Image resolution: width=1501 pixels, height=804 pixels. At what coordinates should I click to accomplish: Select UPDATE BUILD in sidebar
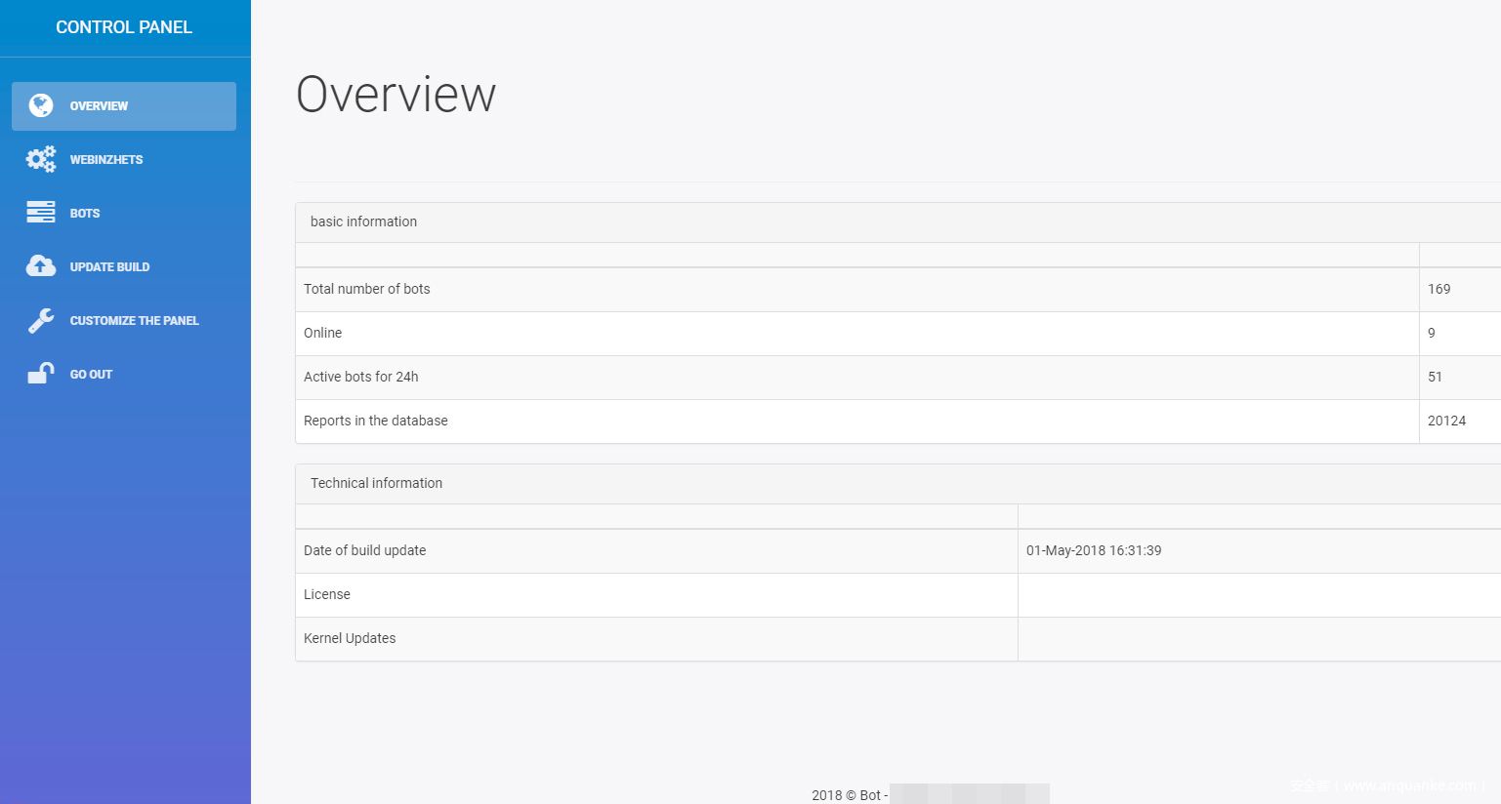(x=124, y=267)
